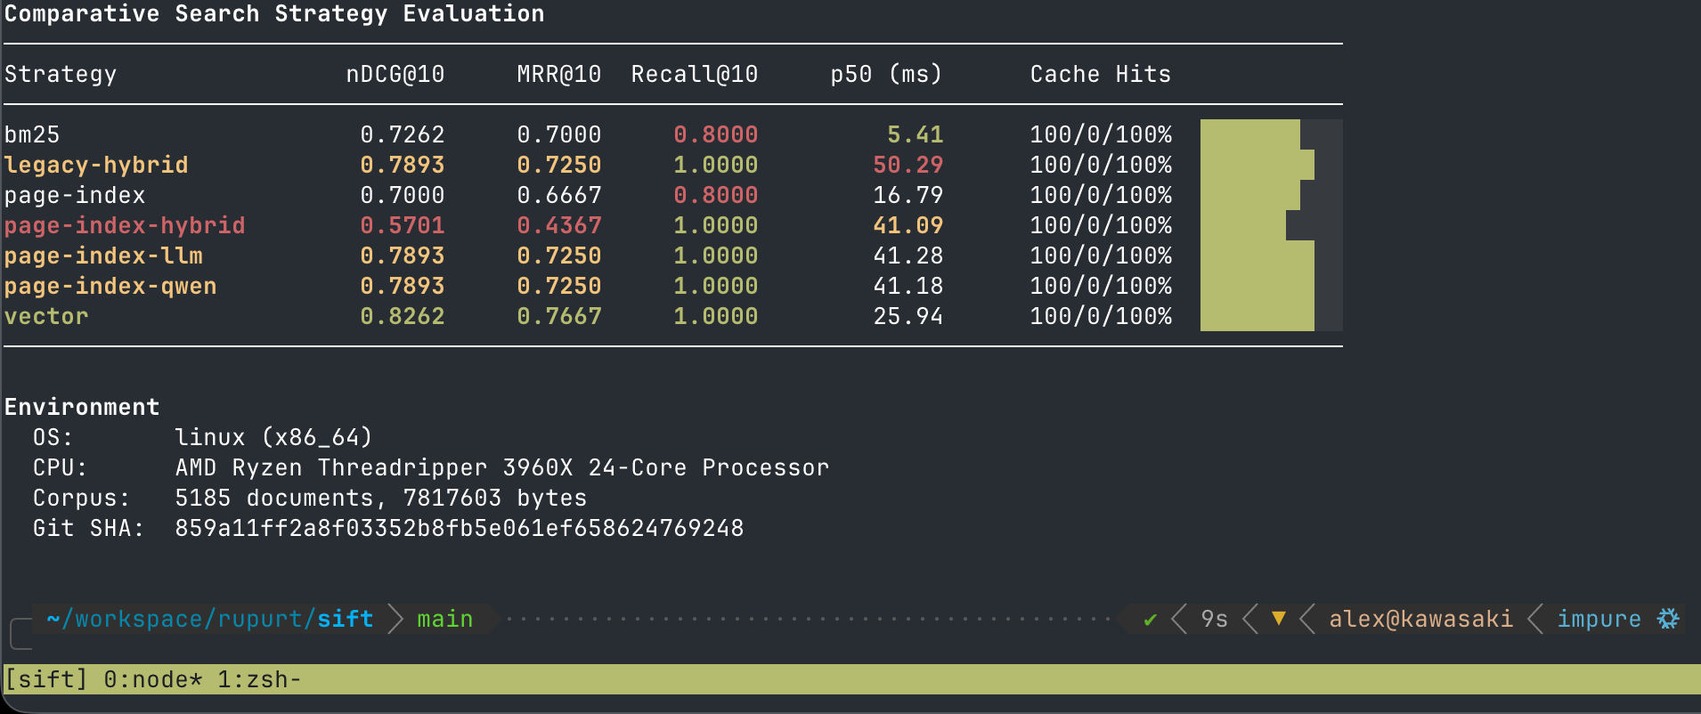Viewport: 1701px width, 714px height.
Task: Click the vector row cache hits bar
Action: (1257, 316)
